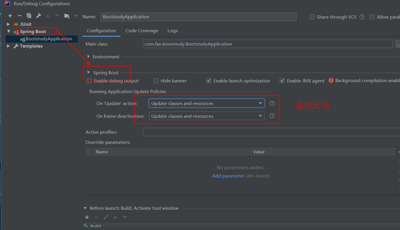Click the Value column header
The image size is (400, 230).
click(323, 152)
